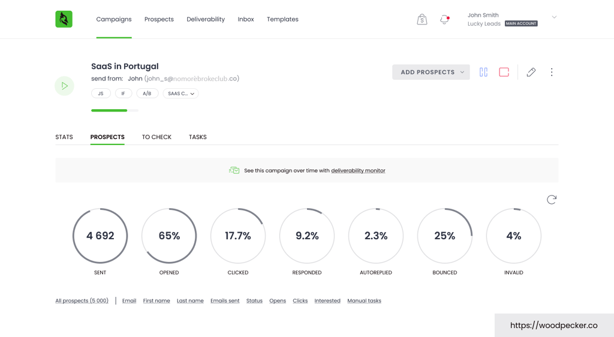
Task: Refresh the campaign statistics
Action: coord(552,200)
